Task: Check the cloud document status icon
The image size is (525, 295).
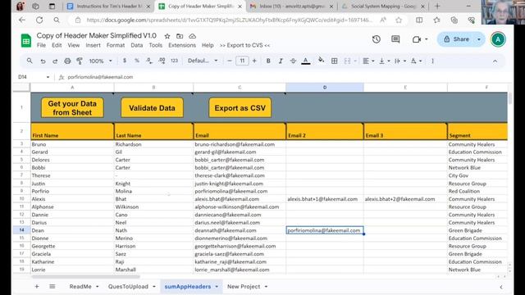Action: pyautogui.click(x=192, y=36)
